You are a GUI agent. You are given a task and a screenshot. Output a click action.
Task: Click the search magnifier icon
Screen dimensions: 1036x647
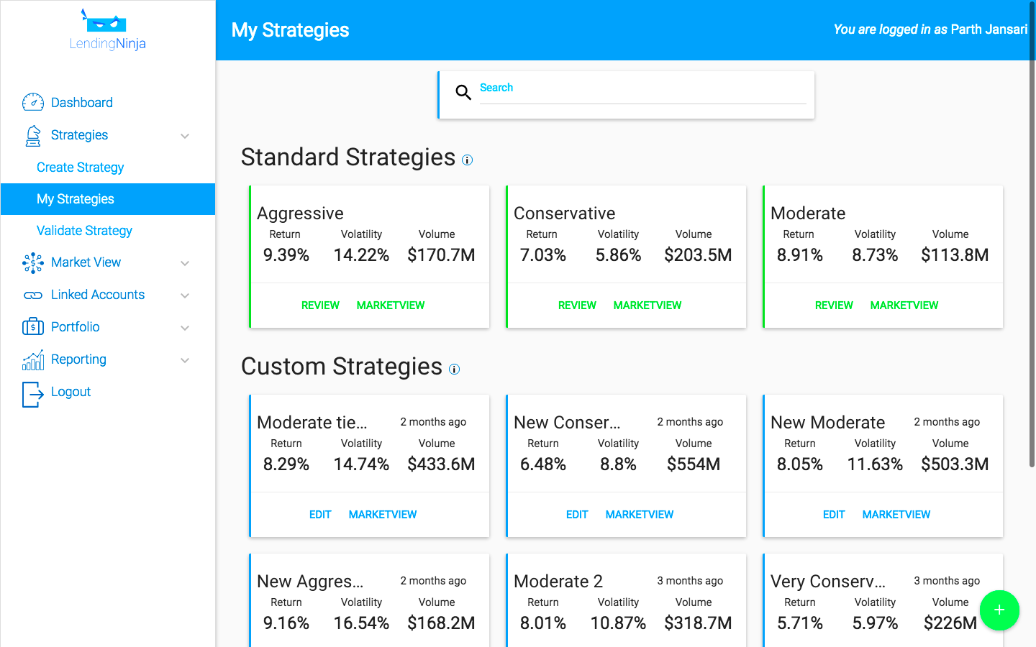pos(463,92)
